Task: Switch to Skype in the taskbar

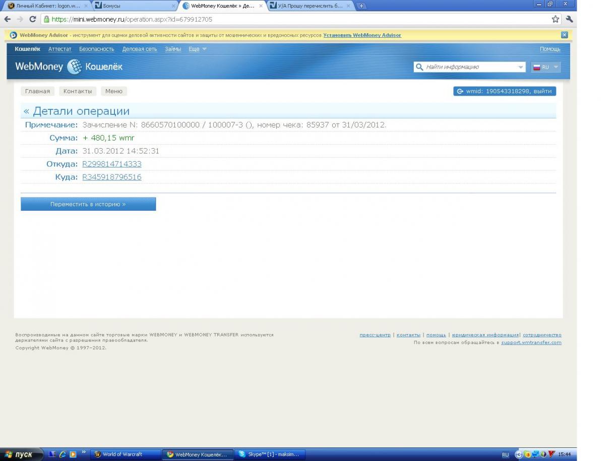Action: click(x=270, y=454)
